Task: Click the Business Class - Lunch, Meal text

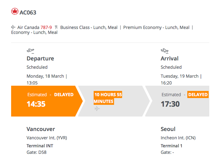Action: [x=89, y=27]
